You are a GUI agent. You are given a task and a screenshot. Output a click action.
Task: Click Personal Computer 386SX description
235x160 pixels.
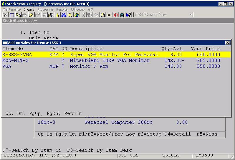119,122
